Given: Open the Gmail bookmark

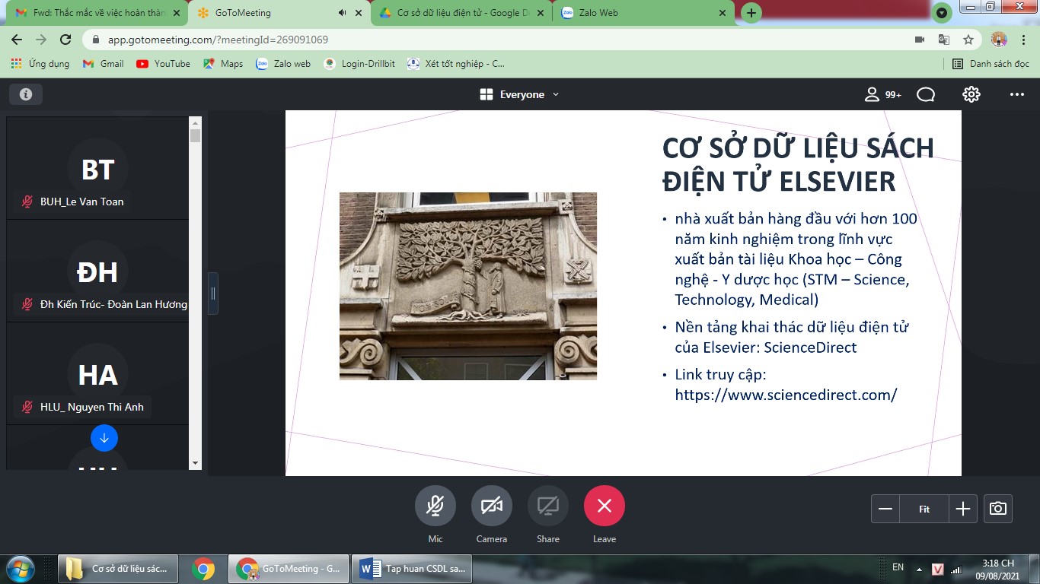Looking at the screenshot, I should [103, 64].
